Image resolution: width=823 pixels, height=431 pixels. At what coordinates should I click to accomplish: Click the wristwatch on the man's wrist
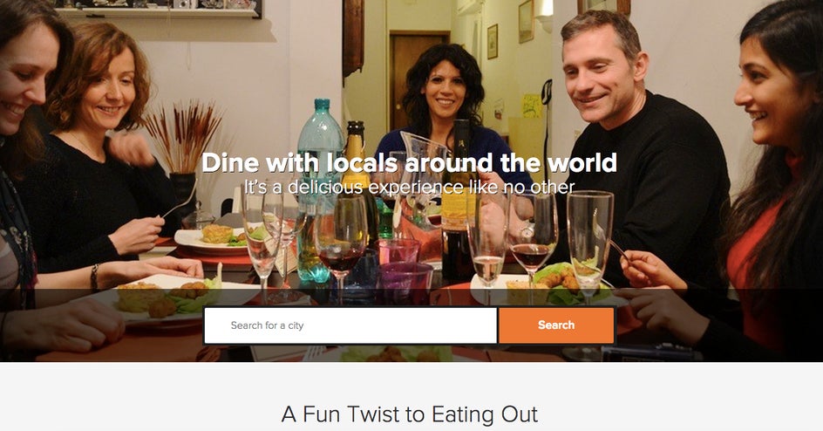click(527, 231)
